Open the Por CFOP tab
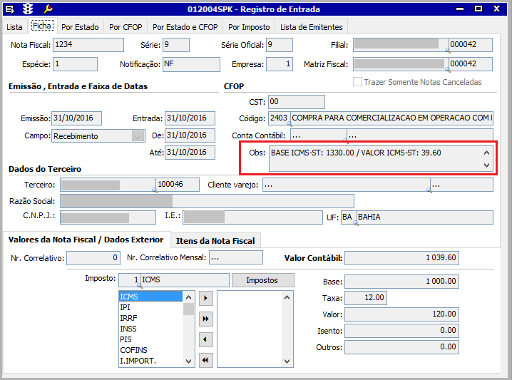This screenshot has width=512, height=380. point(126,27)
